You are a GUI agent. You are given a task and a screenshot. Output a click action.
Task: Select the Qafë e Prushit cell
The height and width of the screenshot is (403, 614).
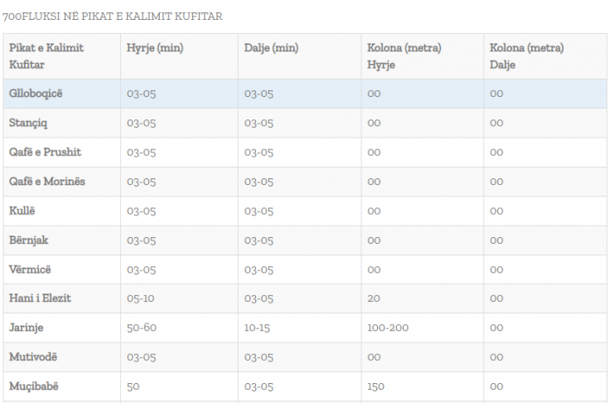coord(62,153)
